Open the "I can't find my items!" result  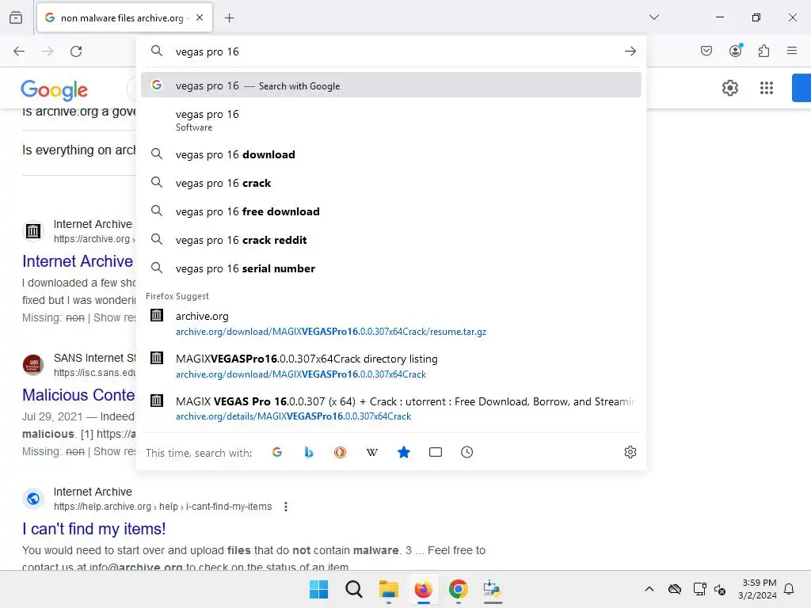tap(94, 528)
